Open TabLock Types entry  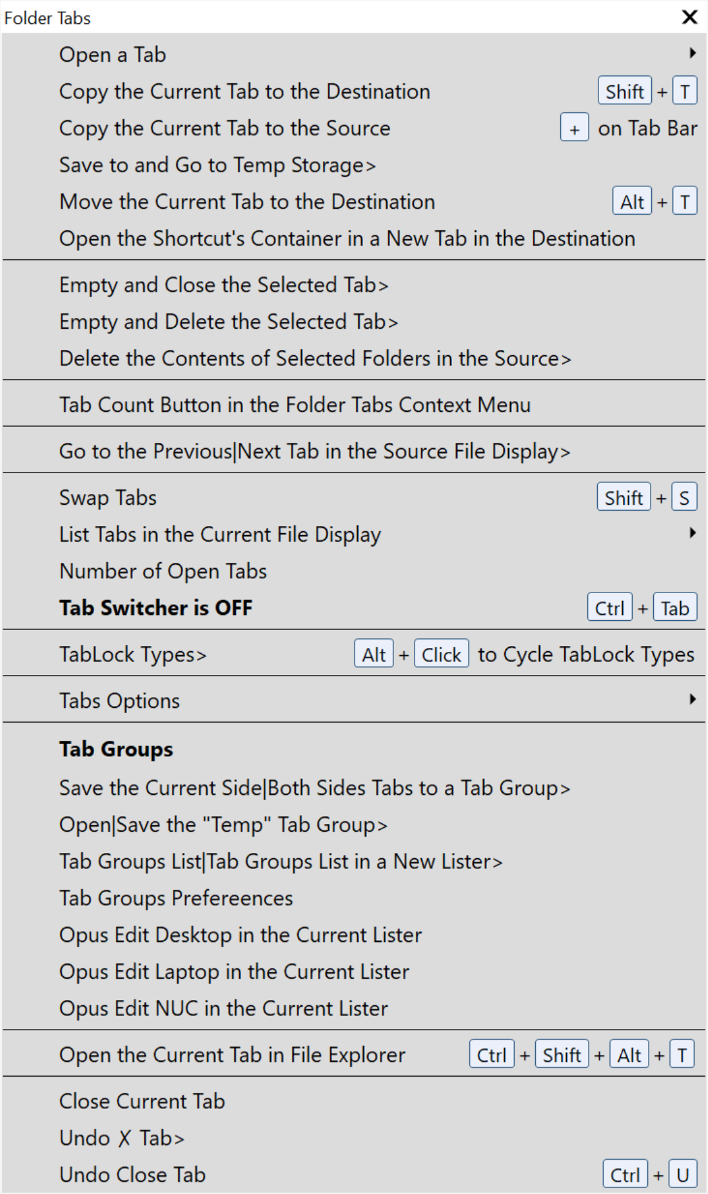[x=133, y=654]
